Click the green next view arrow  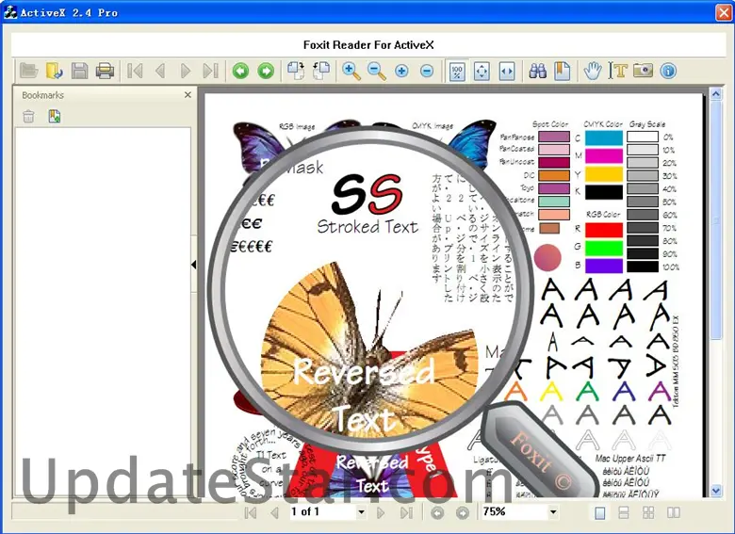[266, 71]
